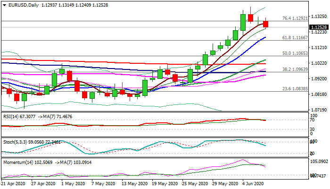Click the last red candle on the chart
The image size is (330, 189).
click(x=266, y=24)
